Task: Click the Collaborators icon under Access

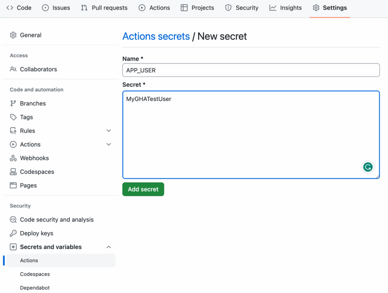Action: 13,69
